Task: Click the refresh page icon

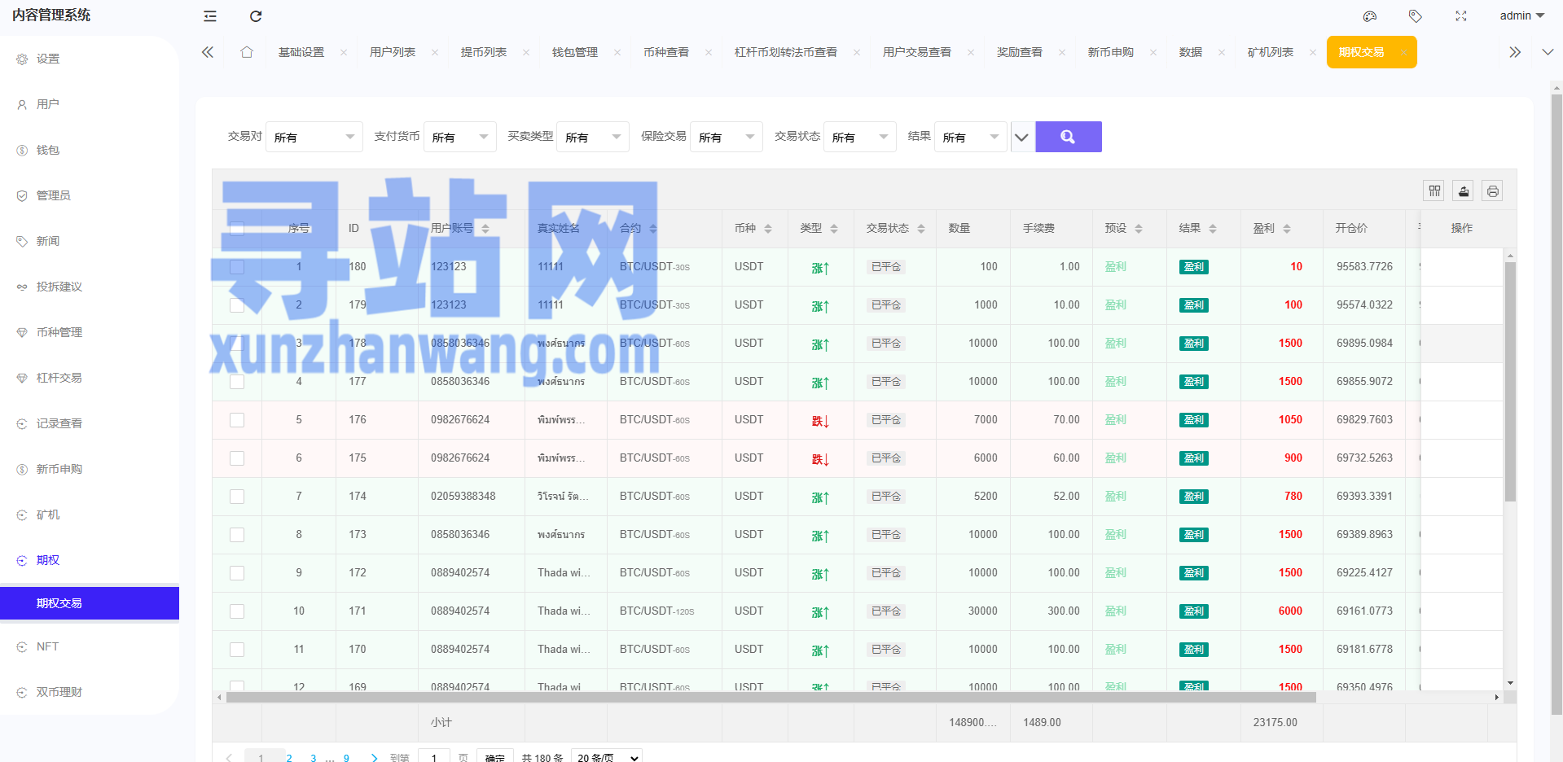Action: point(256,16)
